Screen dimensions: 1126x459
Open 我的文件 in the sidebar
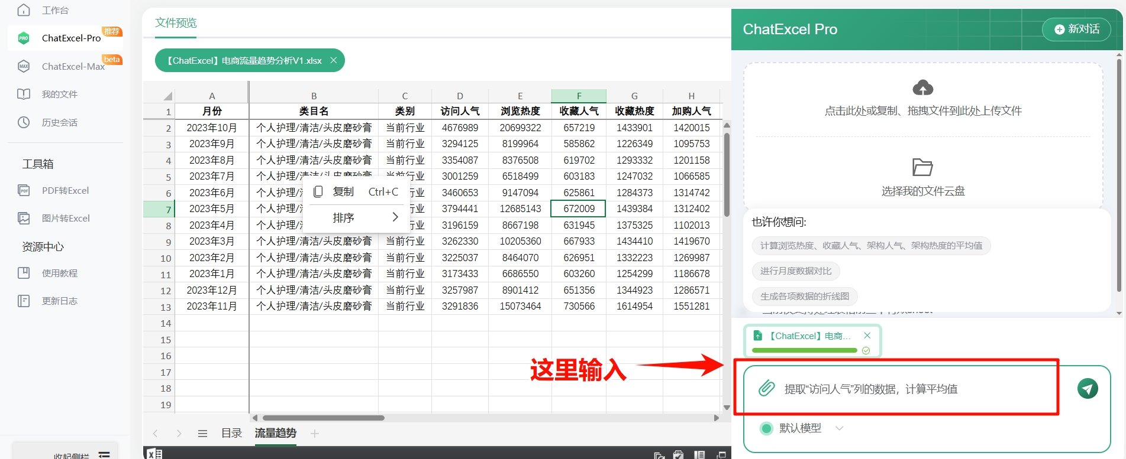(59, 95)
